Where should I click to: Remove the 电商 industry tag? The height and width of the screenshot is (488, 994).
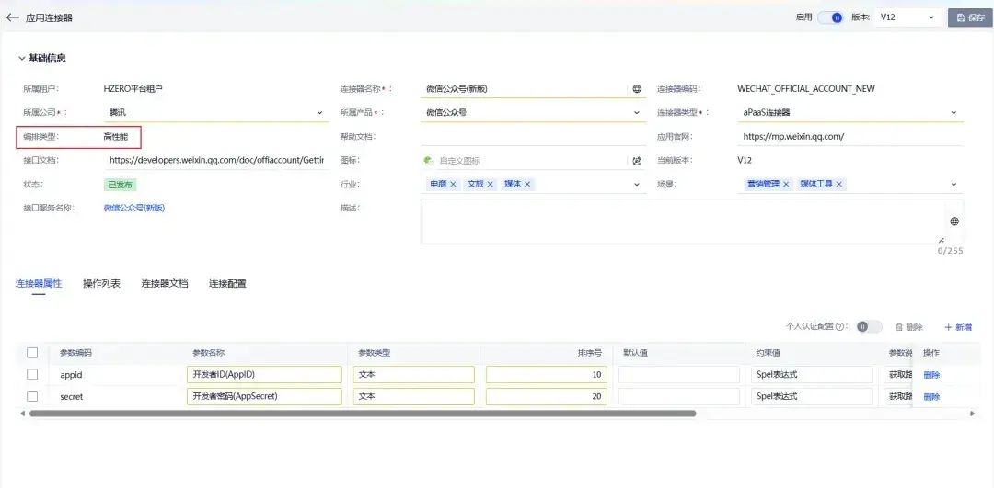pos(453,184)
